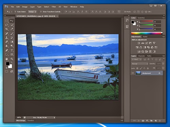Hide the Background layer visibility eye
170x127 pixels.
point(133,73)
